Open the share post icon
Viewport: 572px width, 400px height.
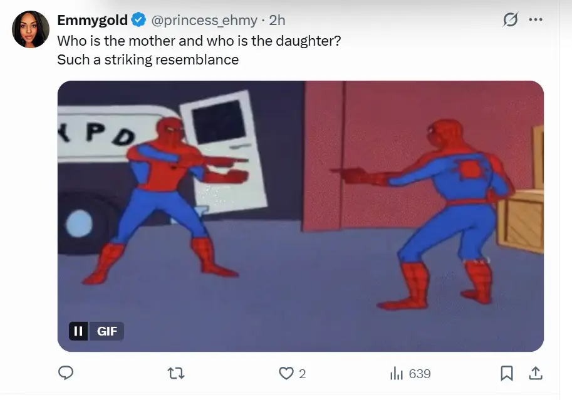point(536,373)
